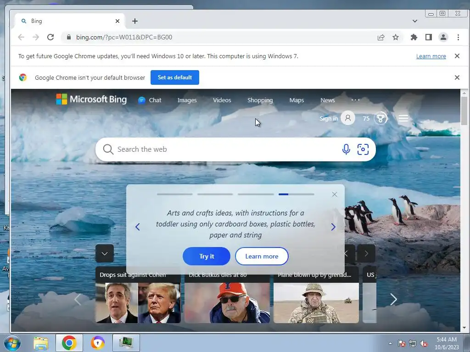Open Windows Explorer from taskbar
This screenshot has width=470, height=352.
tap(41, 343)
